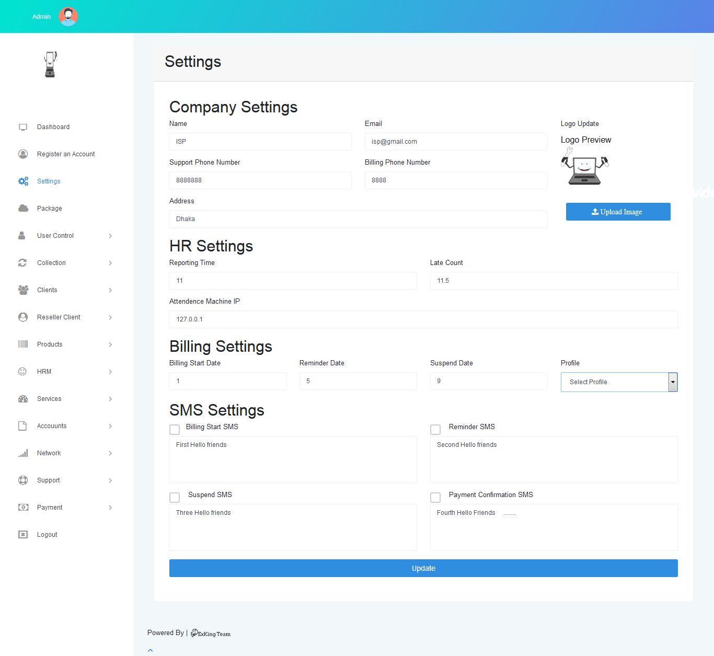Click the Accounts document icon
The height and width of the screenshot is (656, 714).
[22, 426]
